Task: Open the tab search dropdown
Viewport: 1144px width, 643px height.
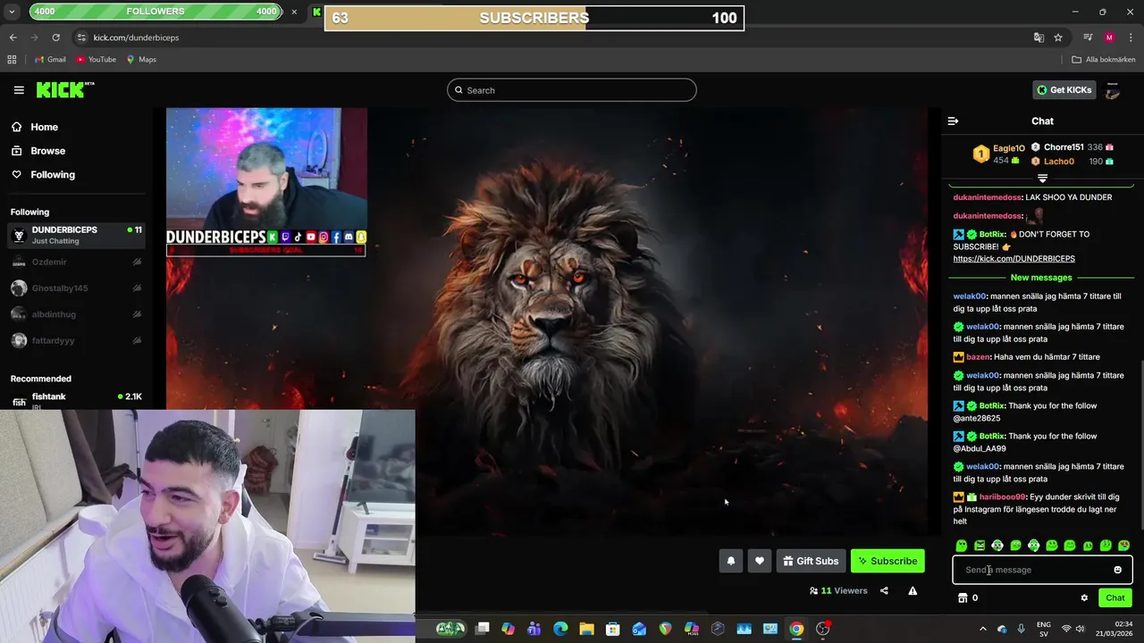Action: (x=11, y=12)
